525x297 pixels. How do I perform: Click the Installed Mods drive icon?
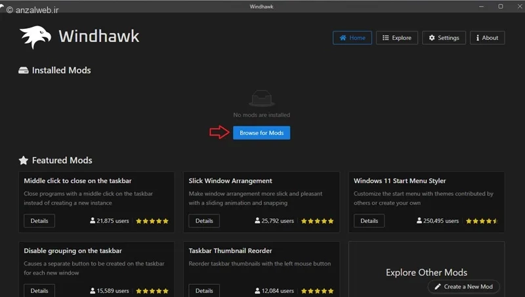point(24,70)
